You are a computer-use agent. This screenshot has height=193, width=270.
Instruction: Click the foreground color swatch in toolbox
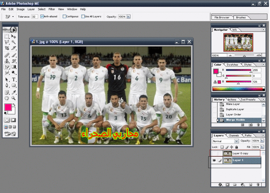point(8,107)
